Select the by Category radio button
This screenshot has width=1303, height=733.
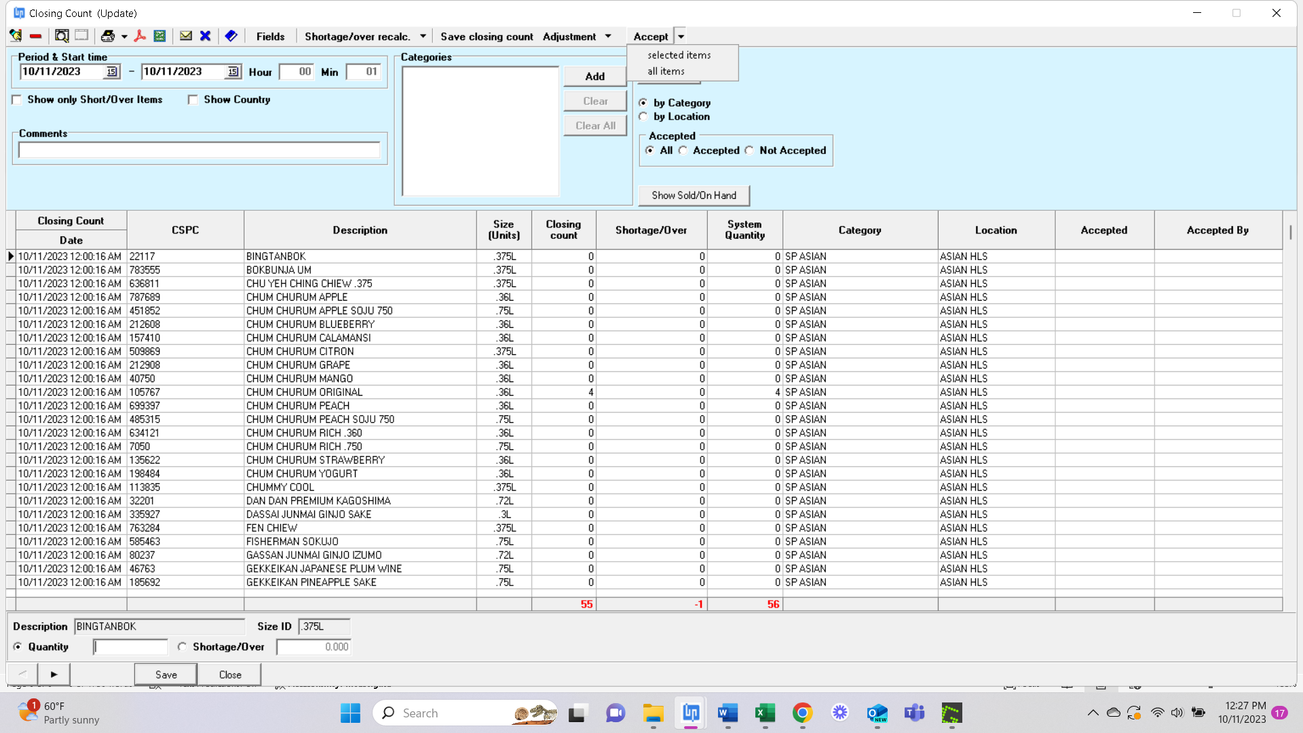[x=643, y=102]
